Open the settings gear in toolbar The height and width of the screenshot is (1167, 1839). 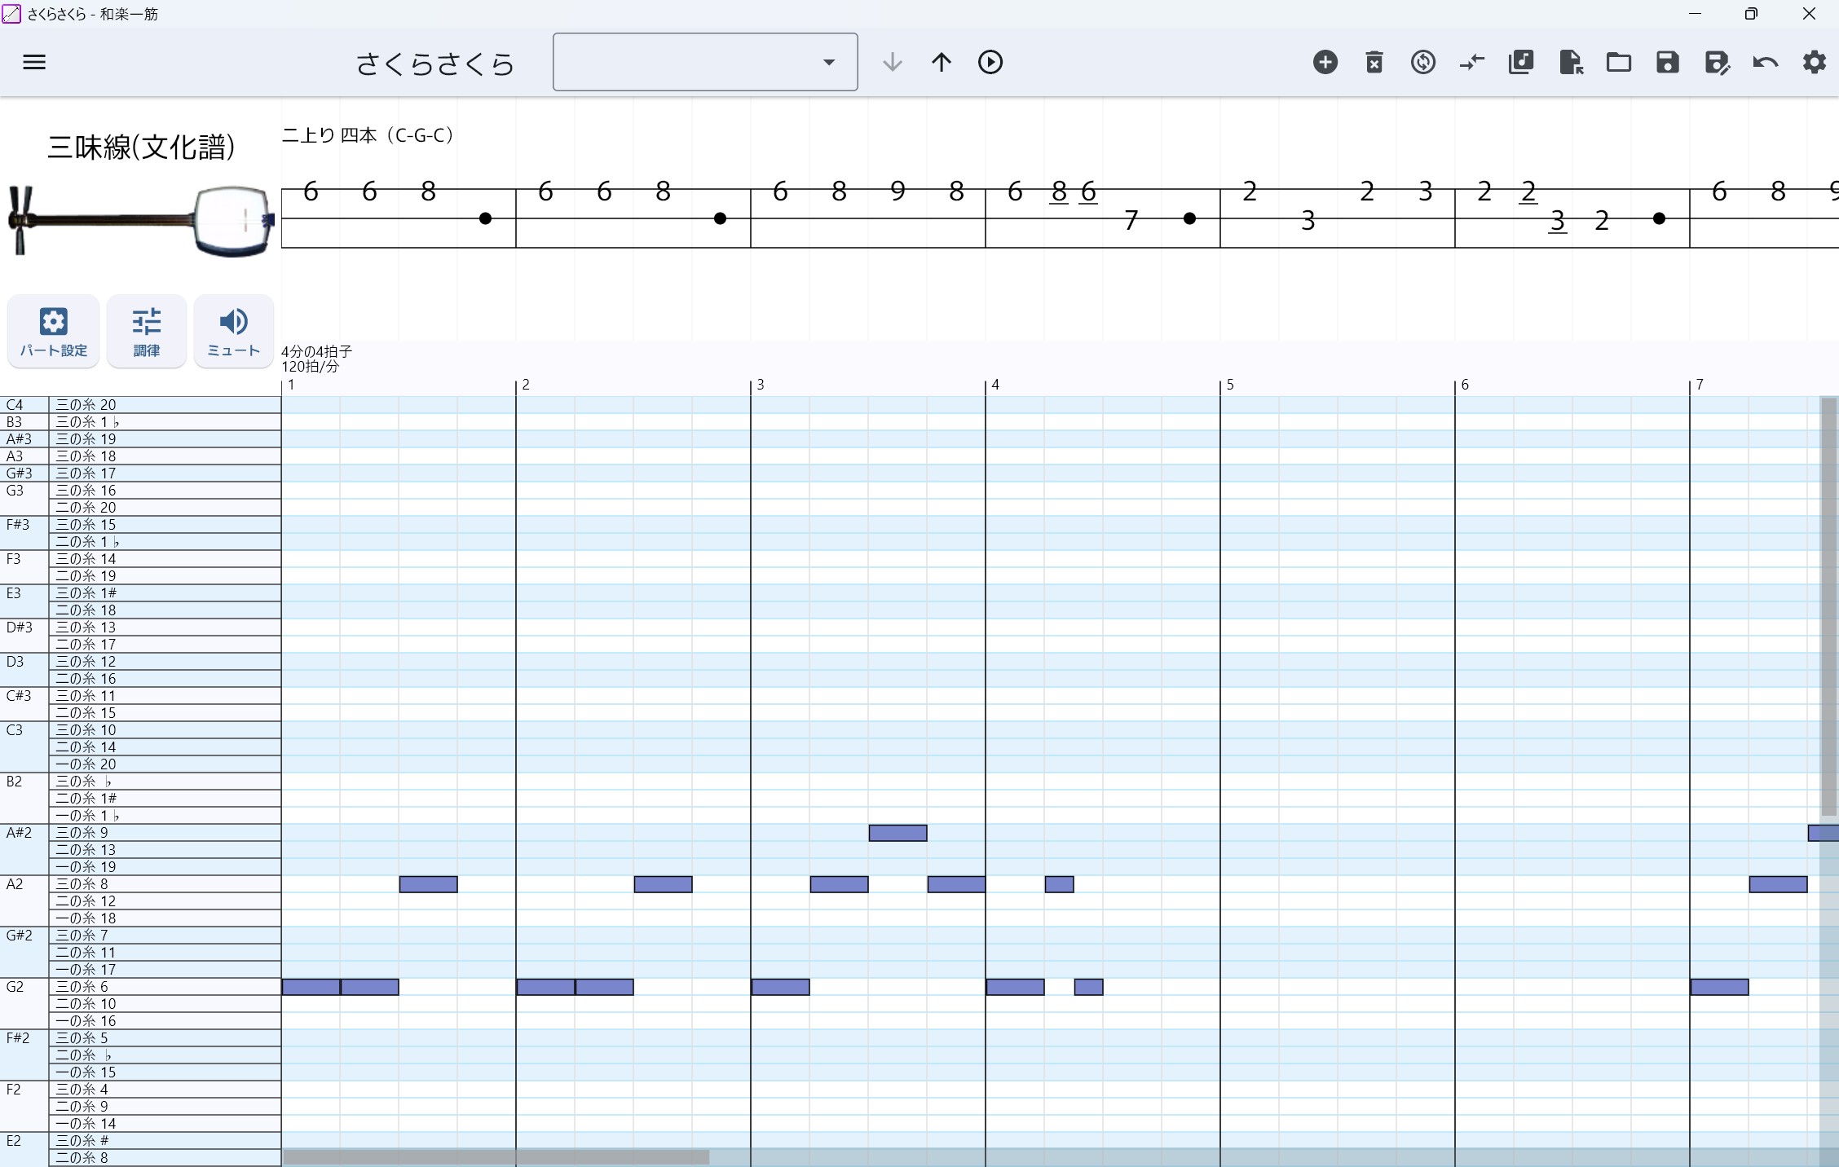pyautogui.click(x=1815, y=62)
